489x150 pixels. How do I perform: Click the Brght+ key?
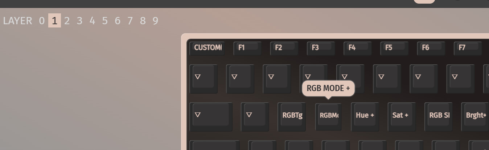pos(475,116)
